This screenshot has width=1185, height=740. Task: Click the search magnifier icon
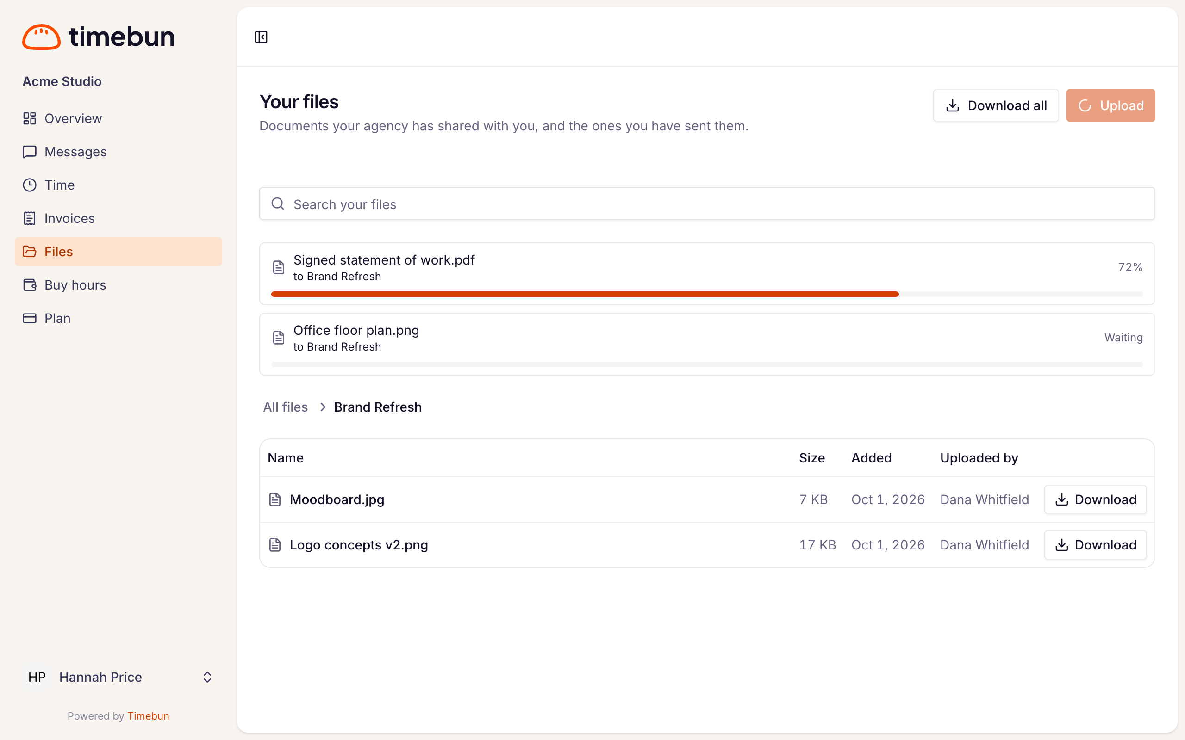(x=278, y=203)
